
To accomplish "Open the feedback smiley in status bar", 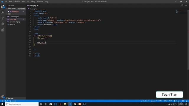I will pos(183,101).
